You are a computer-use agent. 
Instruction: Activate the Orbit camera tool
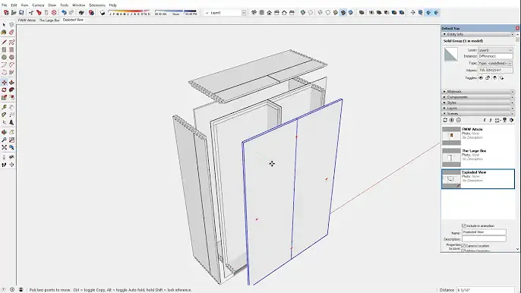pos(4,132)
